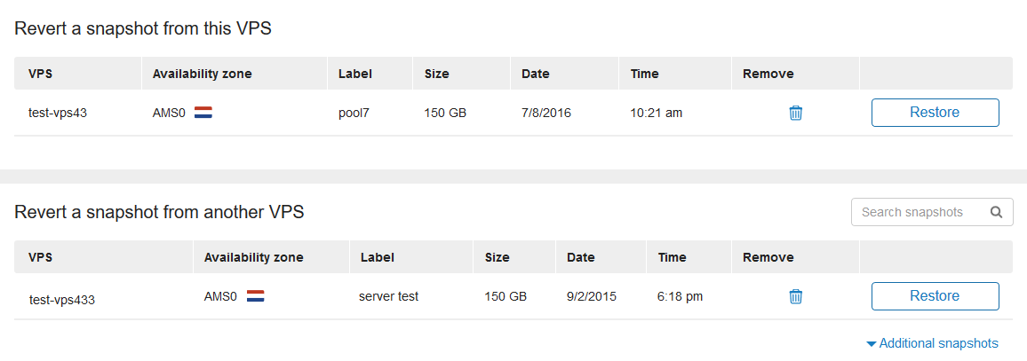The width and height of the screenshot is (1027, 361).
Task: Expand Additional snapshots
Action: tap(932, 343)
